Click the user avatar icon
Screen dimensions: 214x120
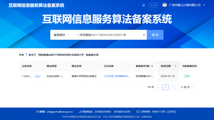tap(164, 5)
